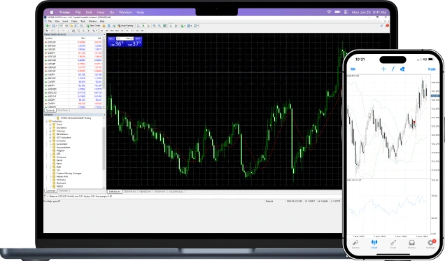Viewport: 445px width, 261px height.
Task: Open Quotes tab in phone bottom bar
Action: coord(355,244)
